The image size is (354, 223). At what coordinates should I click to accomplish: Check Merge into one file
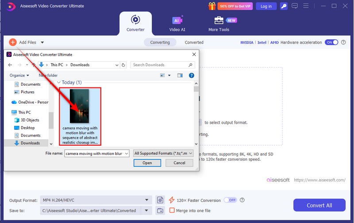click(172, 210)
